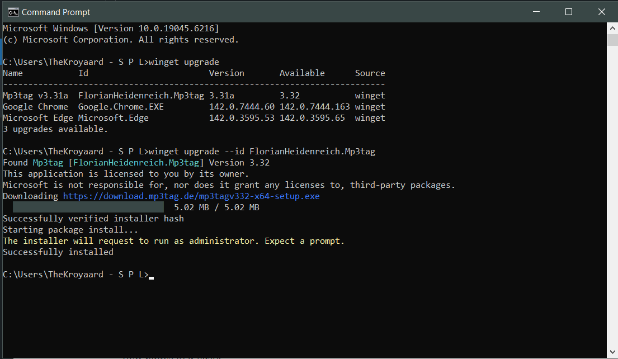Click the highlighted Mp3tag package name
This screenshot has width=618, height=359.
pos(47,162)
